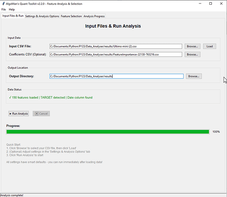Viewport: 227px width, 197px height.
Task: Click the 'Input CSV File:' label
Action: (20, 46)
